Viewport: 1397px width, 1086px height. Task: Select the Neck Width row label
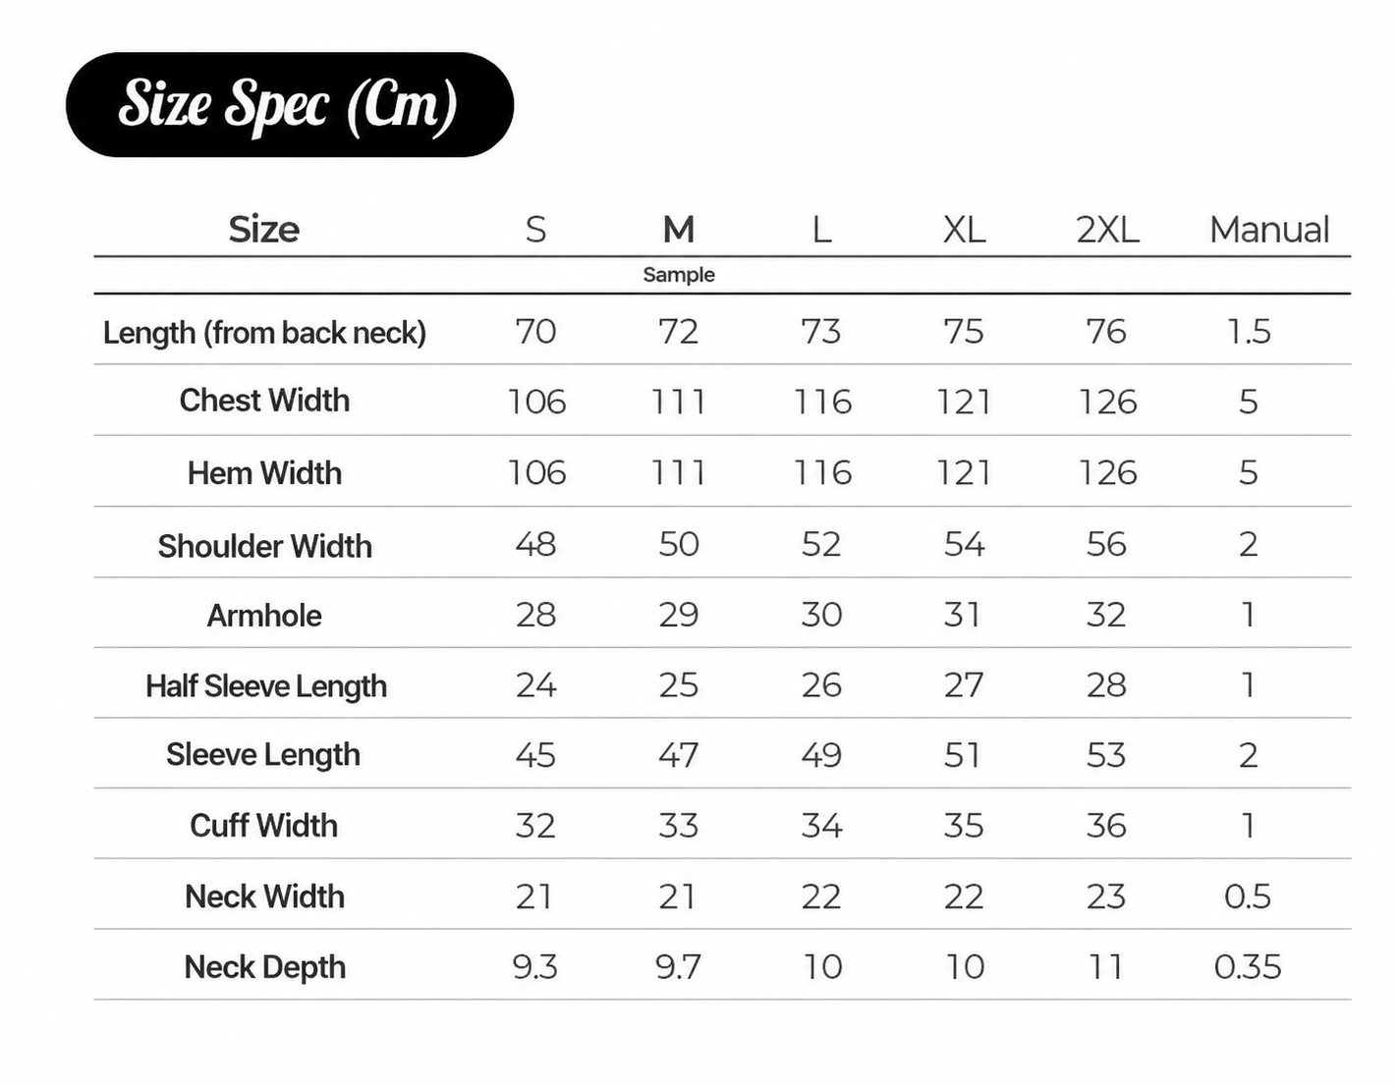click(x=264, y=896)
